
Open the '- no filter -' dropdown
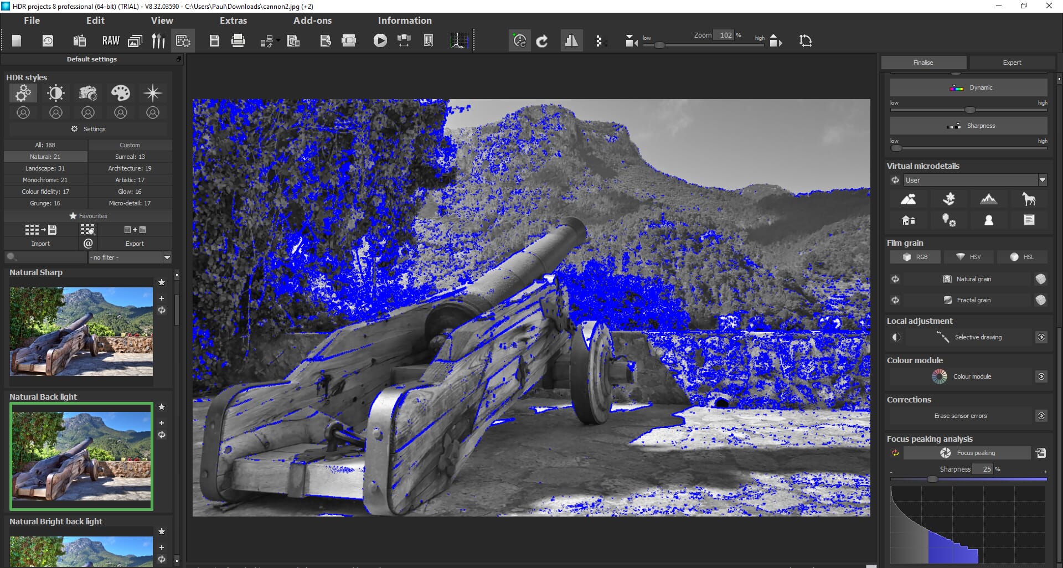coord(130,257)
